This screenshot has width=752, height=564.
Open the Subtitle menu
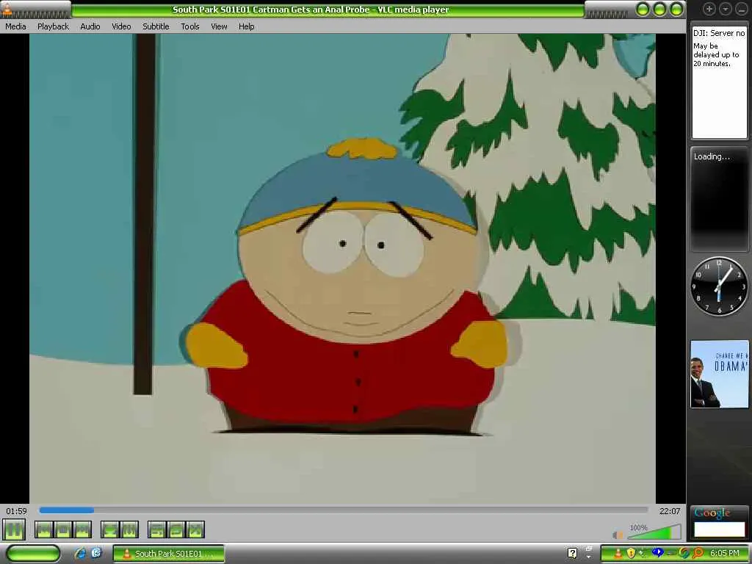156,26
